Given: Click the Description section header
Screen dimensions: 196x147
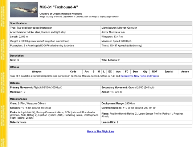Looking at the screenshot, I should pyautogui.click(x=101, y=56).
